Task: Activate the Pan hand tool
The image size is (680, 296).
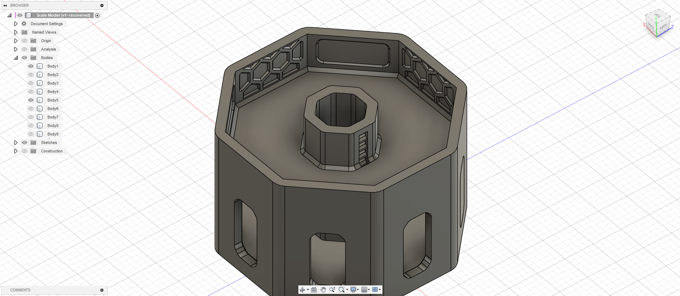Action: coord(323,290)
